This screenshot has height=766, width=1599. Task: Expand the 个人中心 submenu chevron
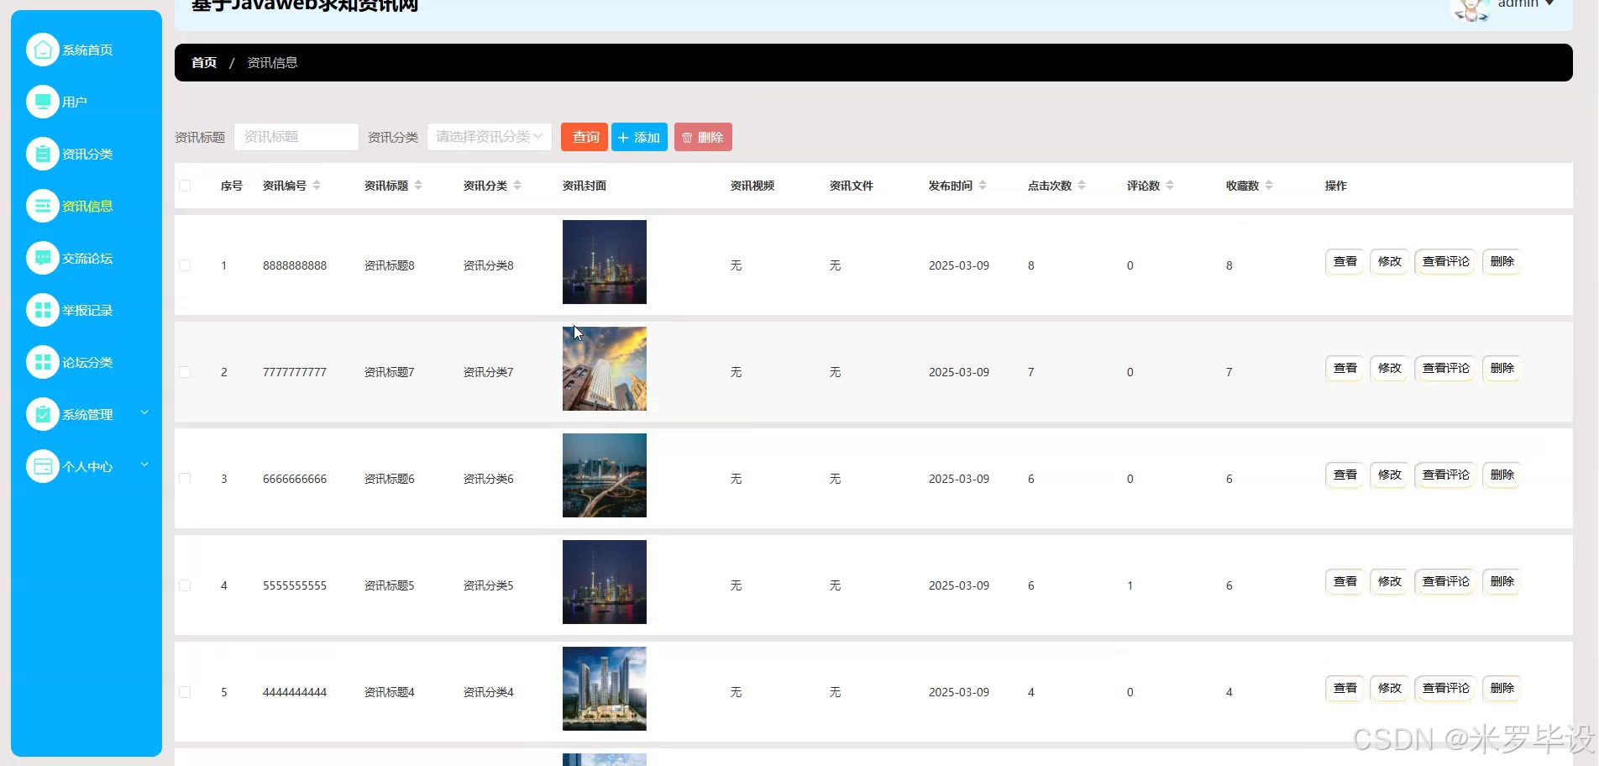[x=144, y=464]
